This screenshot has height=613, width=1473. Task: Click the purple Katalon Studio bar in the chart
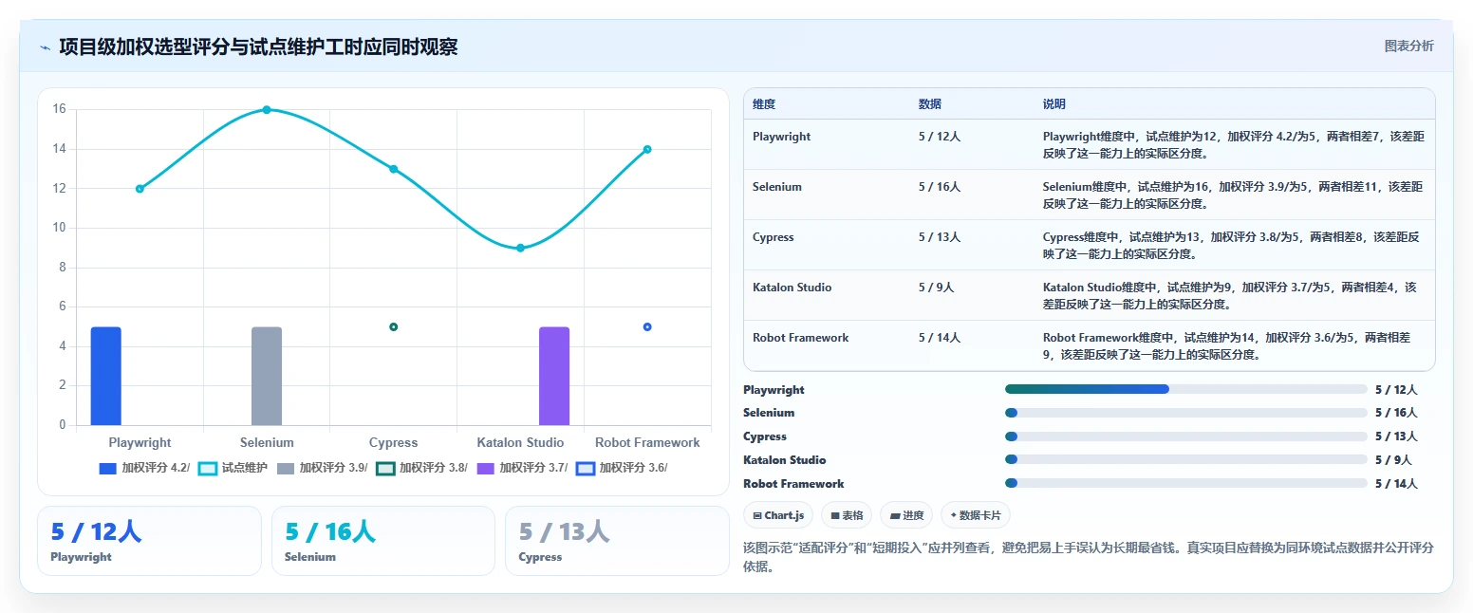[554, 376]
